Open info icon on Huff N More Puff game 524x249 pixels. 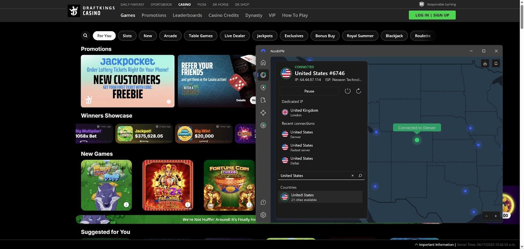[x=126, y=205]
